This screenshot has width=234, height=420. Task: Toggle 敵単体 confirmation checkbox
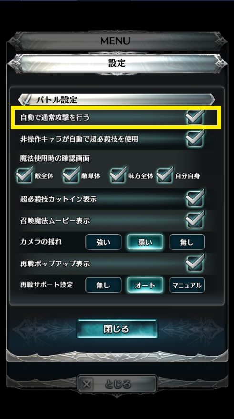point(71,175)
